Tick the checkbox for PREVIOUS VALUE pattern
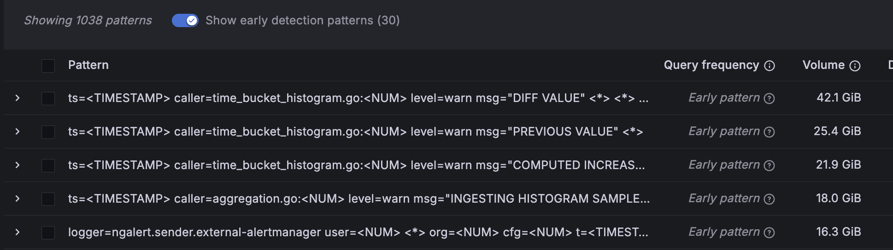The width and height of the screenshot is (893, 250). tap(48, 132)
